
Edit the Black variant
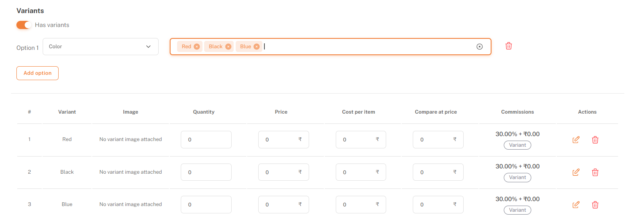click(x=576, y=172)
